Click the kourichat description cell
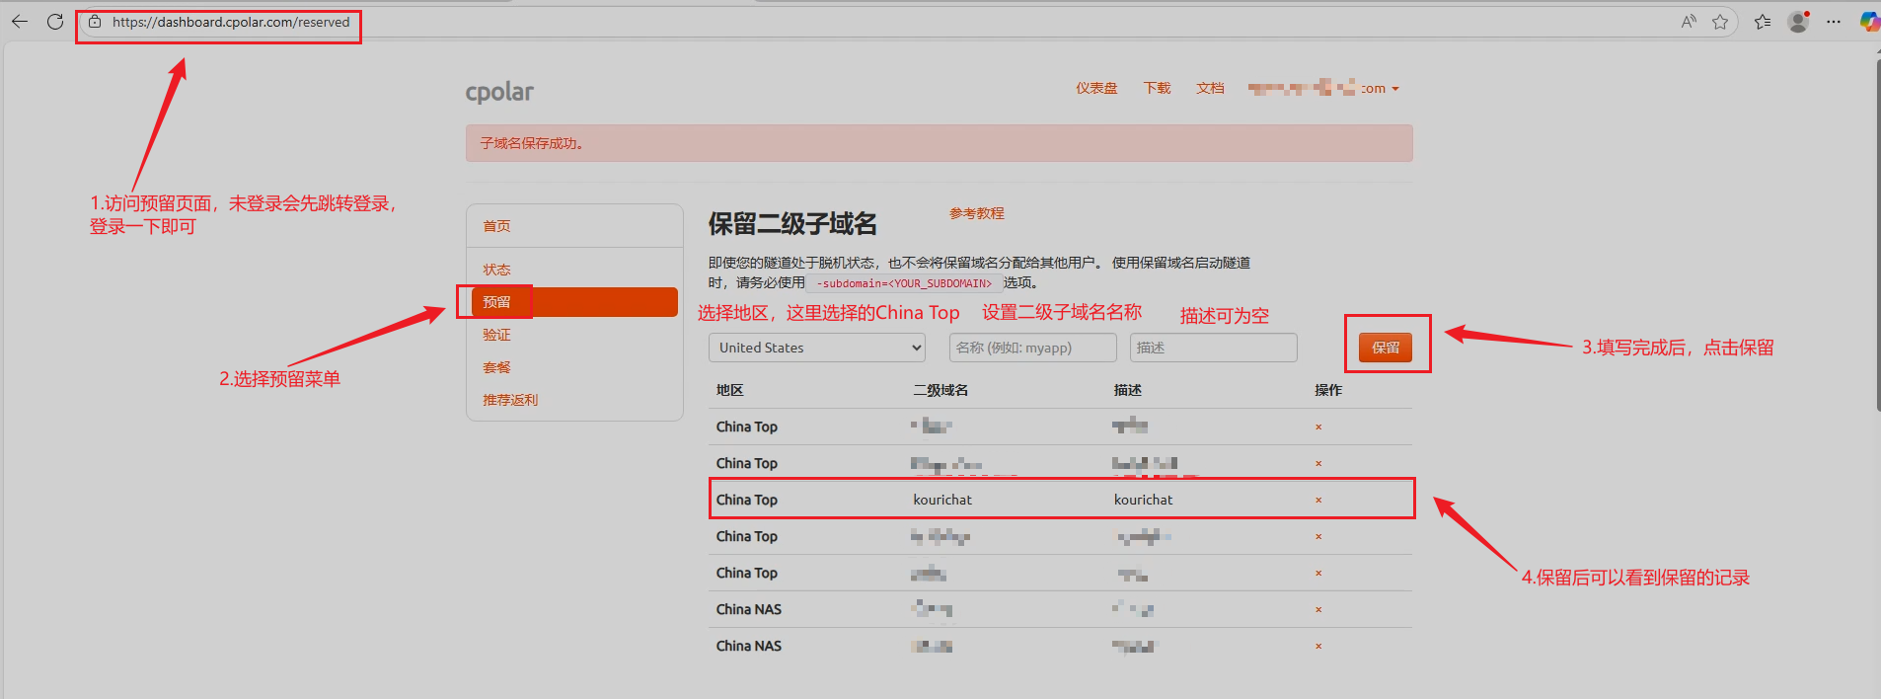The image size is (1881, 699). [x=1144, y=500]
